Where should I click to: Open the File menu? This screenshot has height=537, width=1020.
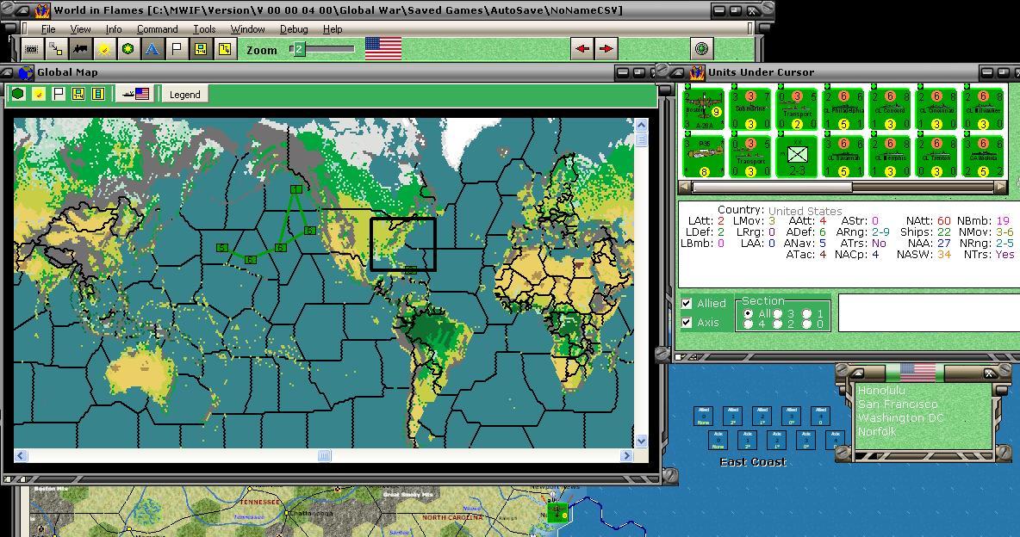tap(48, 29)
